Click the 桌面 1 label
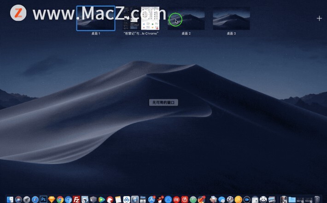The image size is (327, 203). click(x=96, y=33)
